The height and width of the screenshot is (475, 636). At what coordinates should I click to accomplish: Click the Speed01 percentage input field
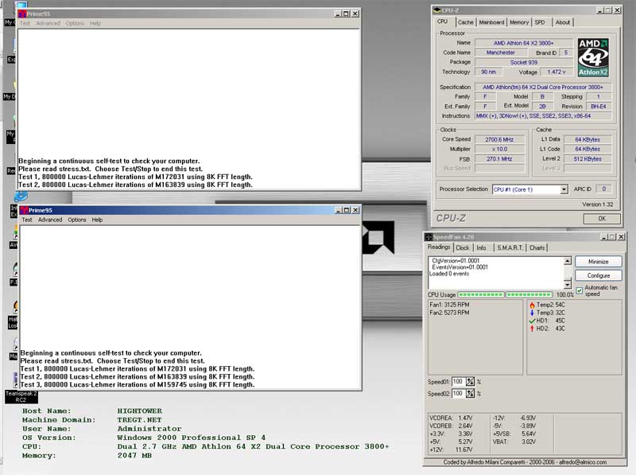coord(459,382)
